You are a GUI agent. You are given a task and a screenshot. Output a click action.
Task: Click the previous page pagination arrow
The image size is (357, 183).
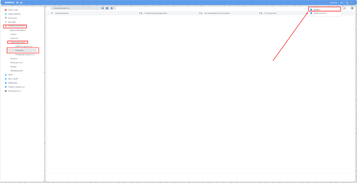[x=103, y=8]
